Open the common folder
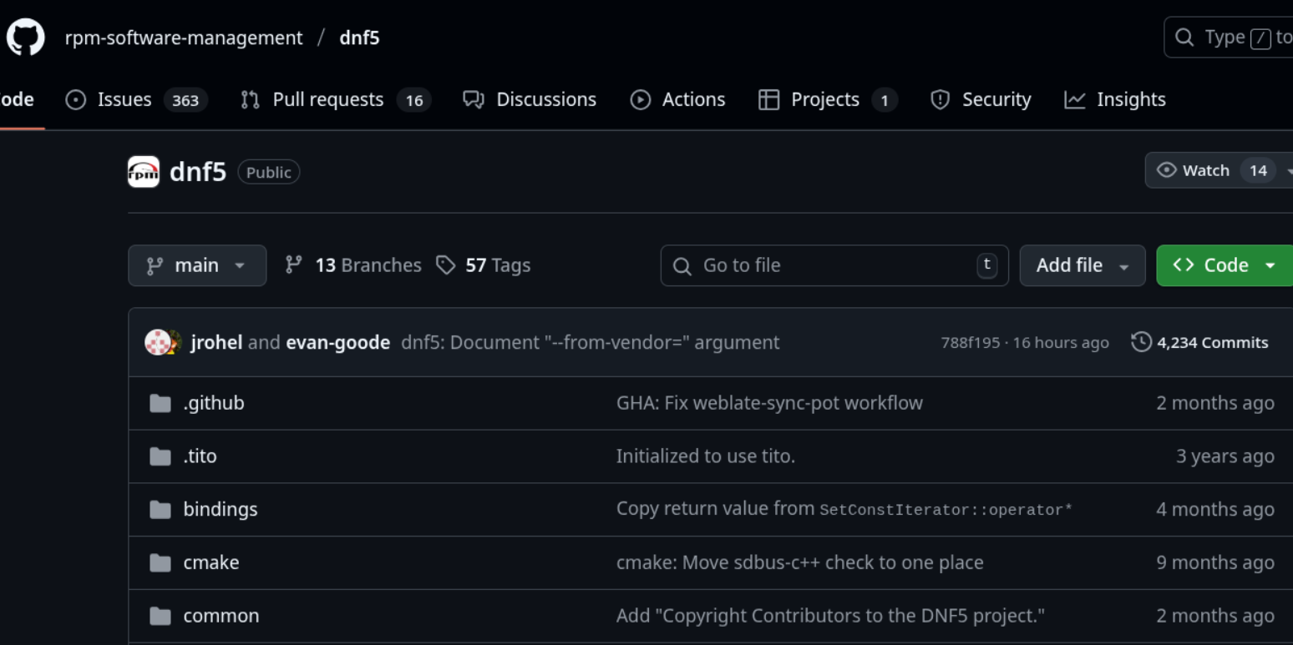The width and height of the screenshot is (1293, 645). tap(221, 616)
